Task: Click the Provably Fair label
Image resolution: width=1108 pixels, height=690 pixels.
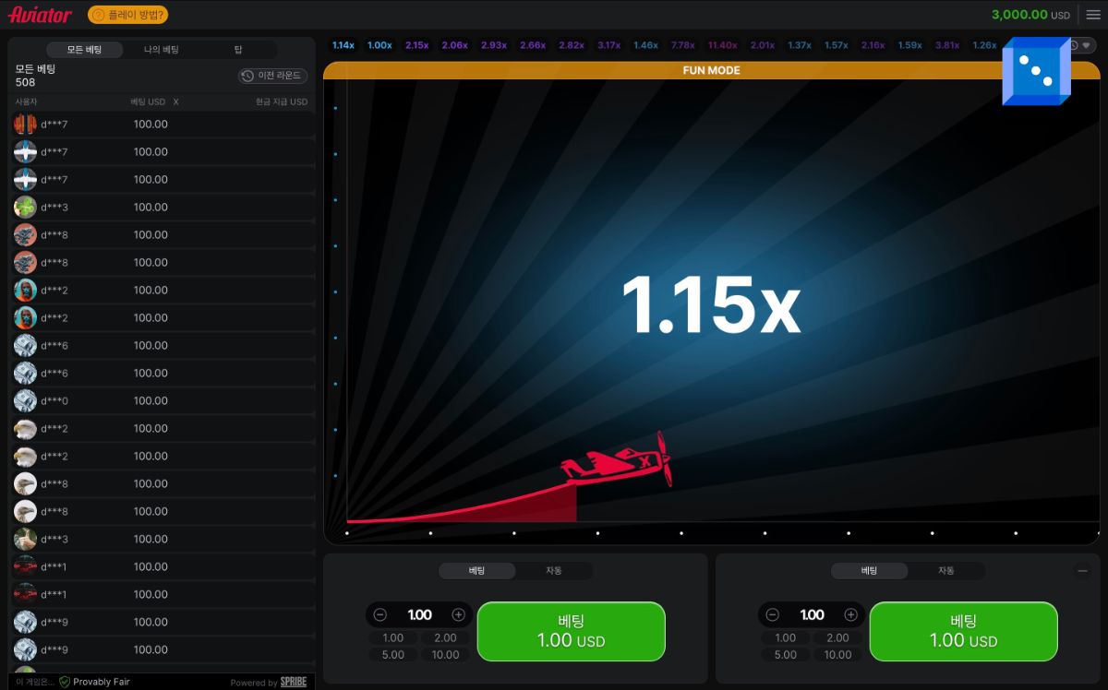Action: [102, 682]
